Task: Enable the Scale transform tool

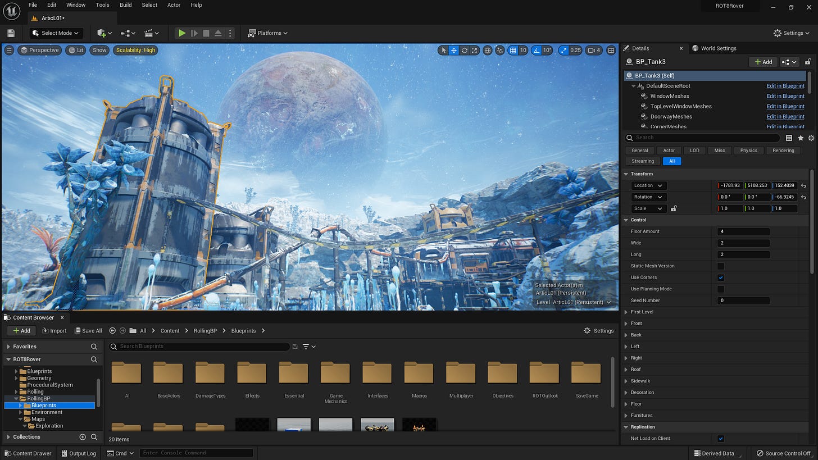Action: pos(474,50)
